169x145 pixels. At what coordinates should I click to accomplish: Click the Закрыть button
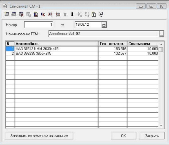coord(152,136)
